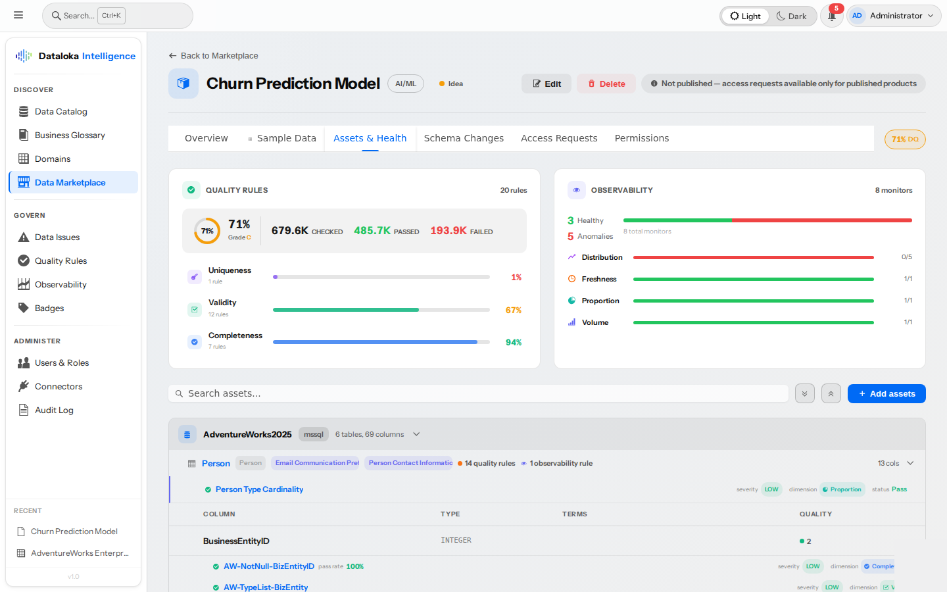This screenshot has width=947, height=592.
Task: Collapse the Person table columns chevron
Action: (x=910, y=463)
